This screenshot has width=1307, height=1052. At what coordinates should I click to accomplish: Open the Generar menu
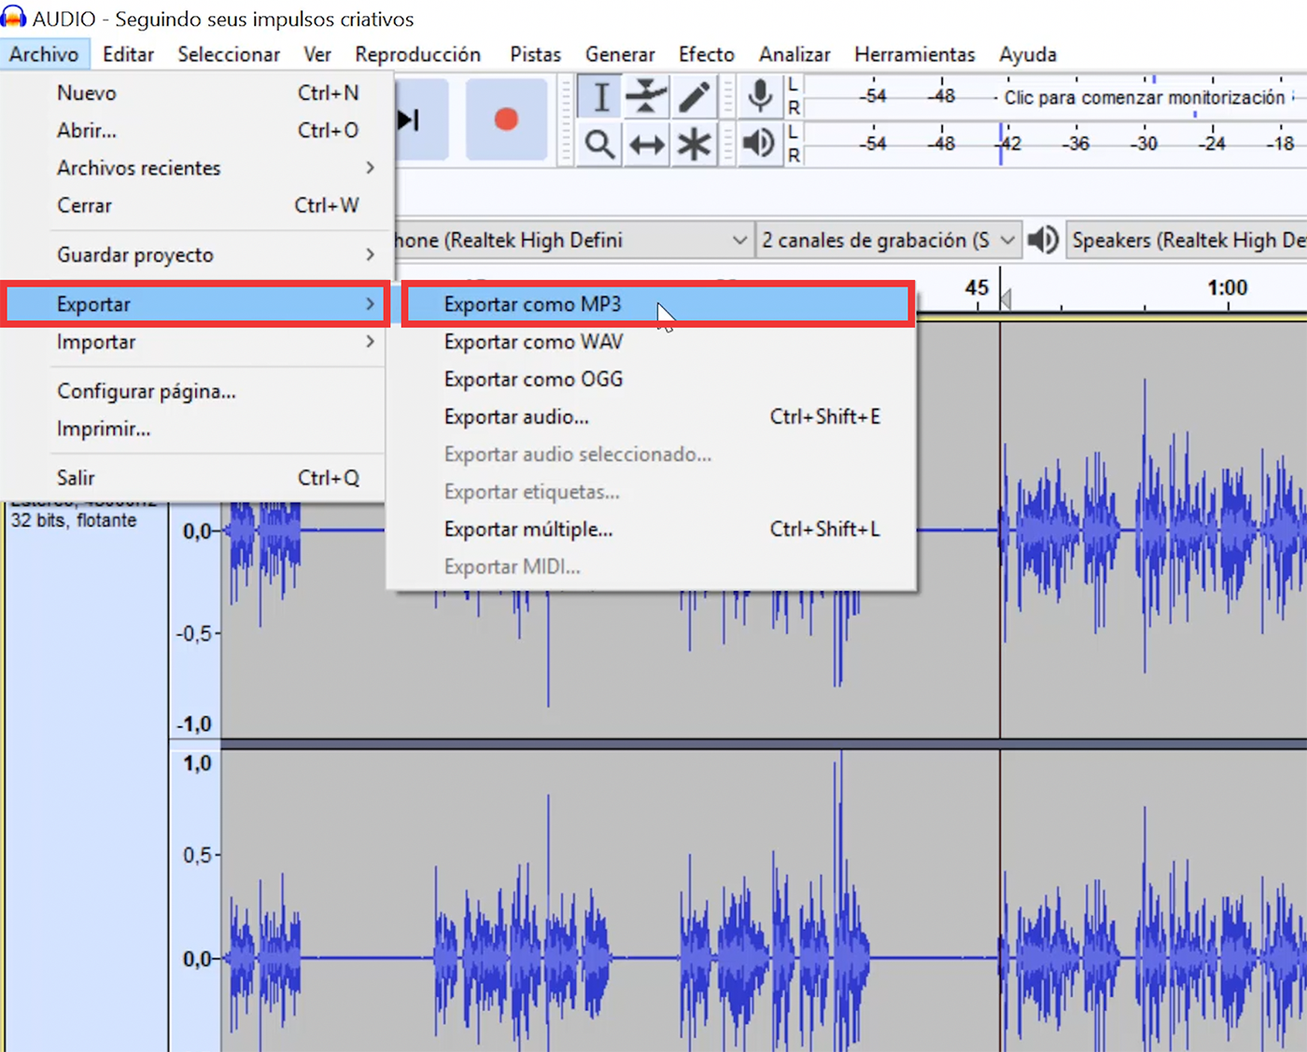[x=620, y=54]
